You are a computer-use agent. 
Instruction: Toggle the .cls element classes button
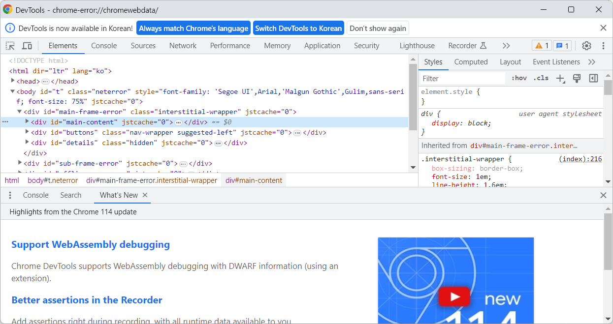click(541, 78)
